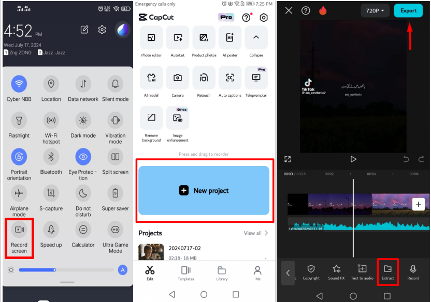The width and height of the screenshot is (431, 302).
Task: Open editor help question mark
Action: coord(306,11)
